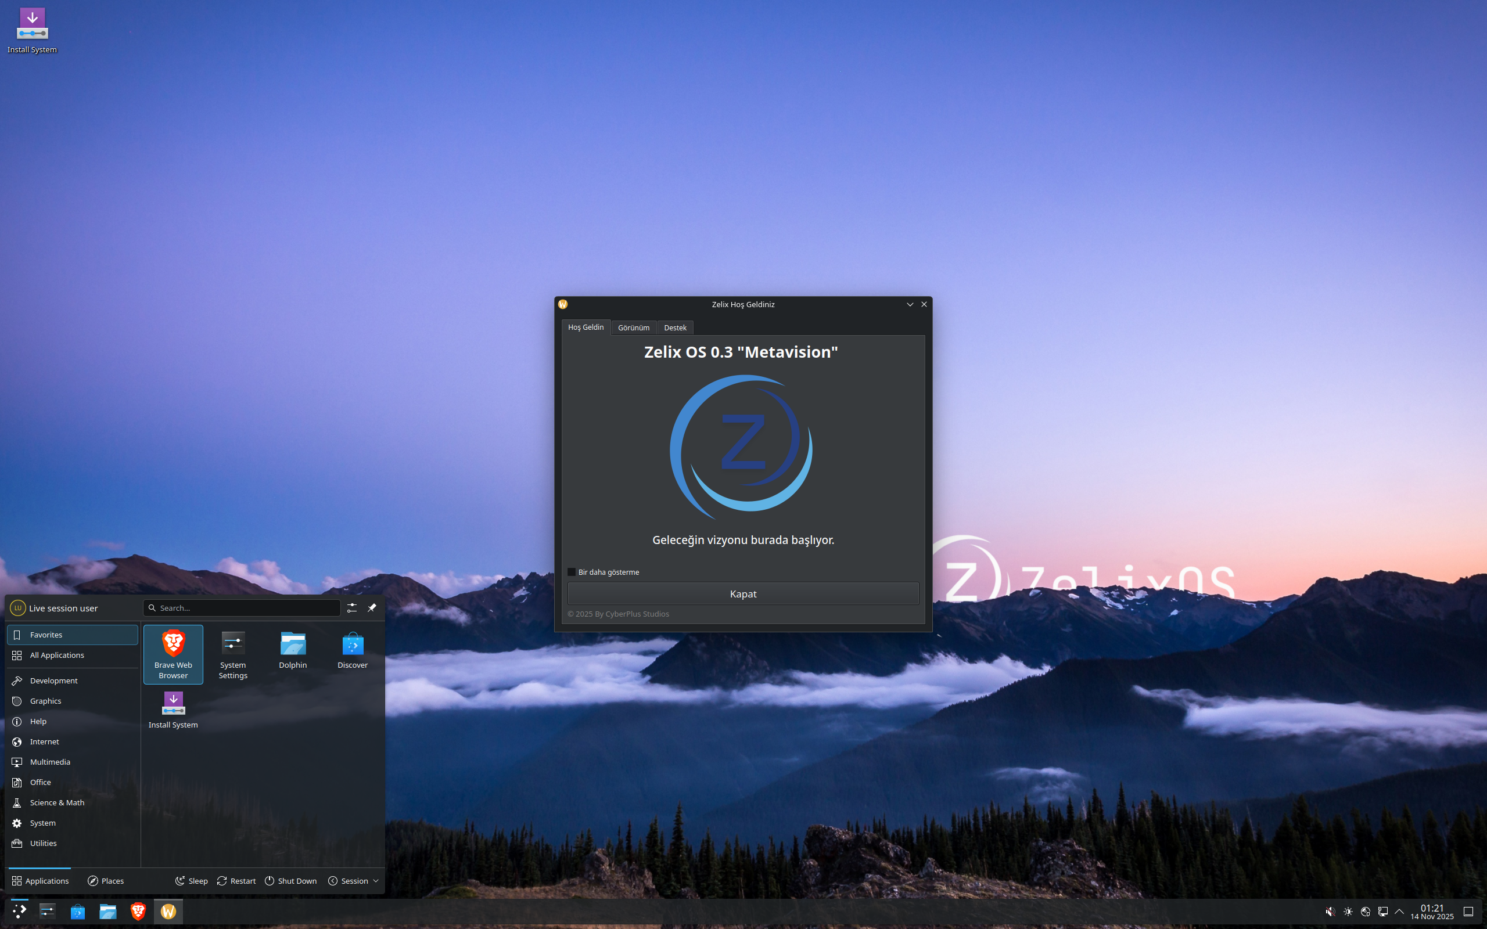
Task: Pin the application launcher open
Action: click(x=372, y=608)
